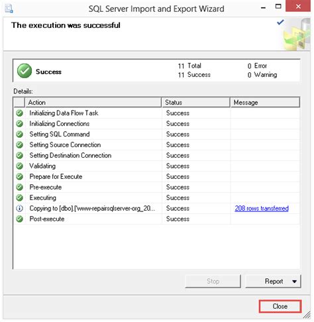
Task: Open the Report dropdown arrow
Action: (294, 282)
